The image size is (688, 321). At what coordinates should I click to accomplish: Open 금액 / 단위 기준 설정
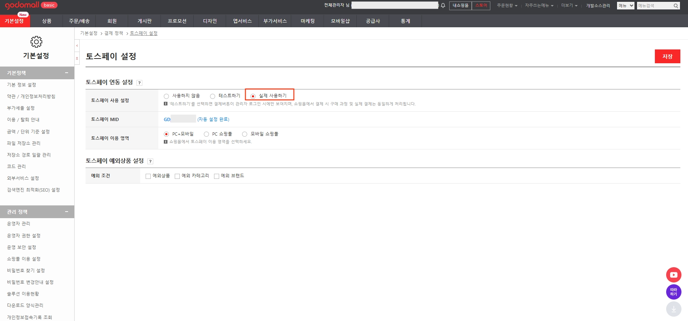(x=28, y=132)
